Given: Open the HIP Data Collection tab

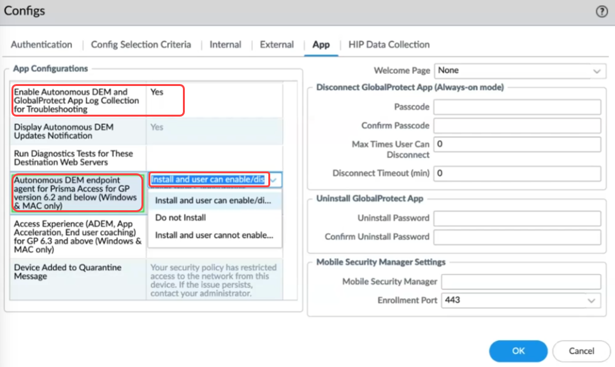Looking at the screenshot, I should click(389, 45).
